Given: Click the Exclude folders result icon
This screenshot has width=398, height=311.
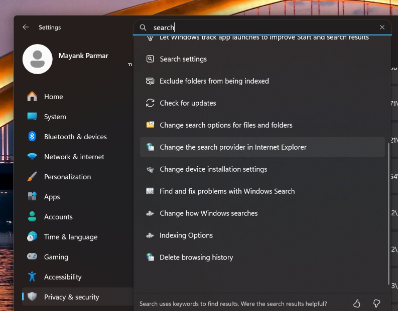Looking at the screenshot, I should pos(150,81).
